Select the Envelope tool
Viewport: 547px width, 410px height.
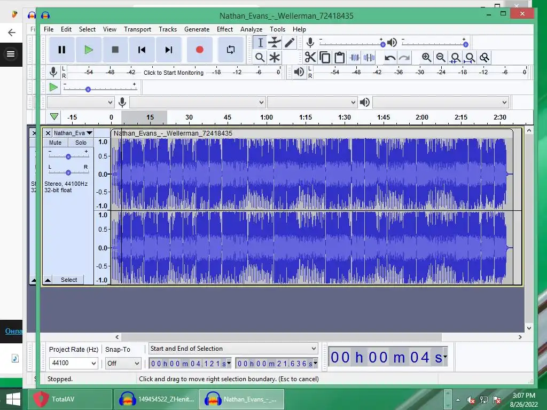[x=275, y=43]
